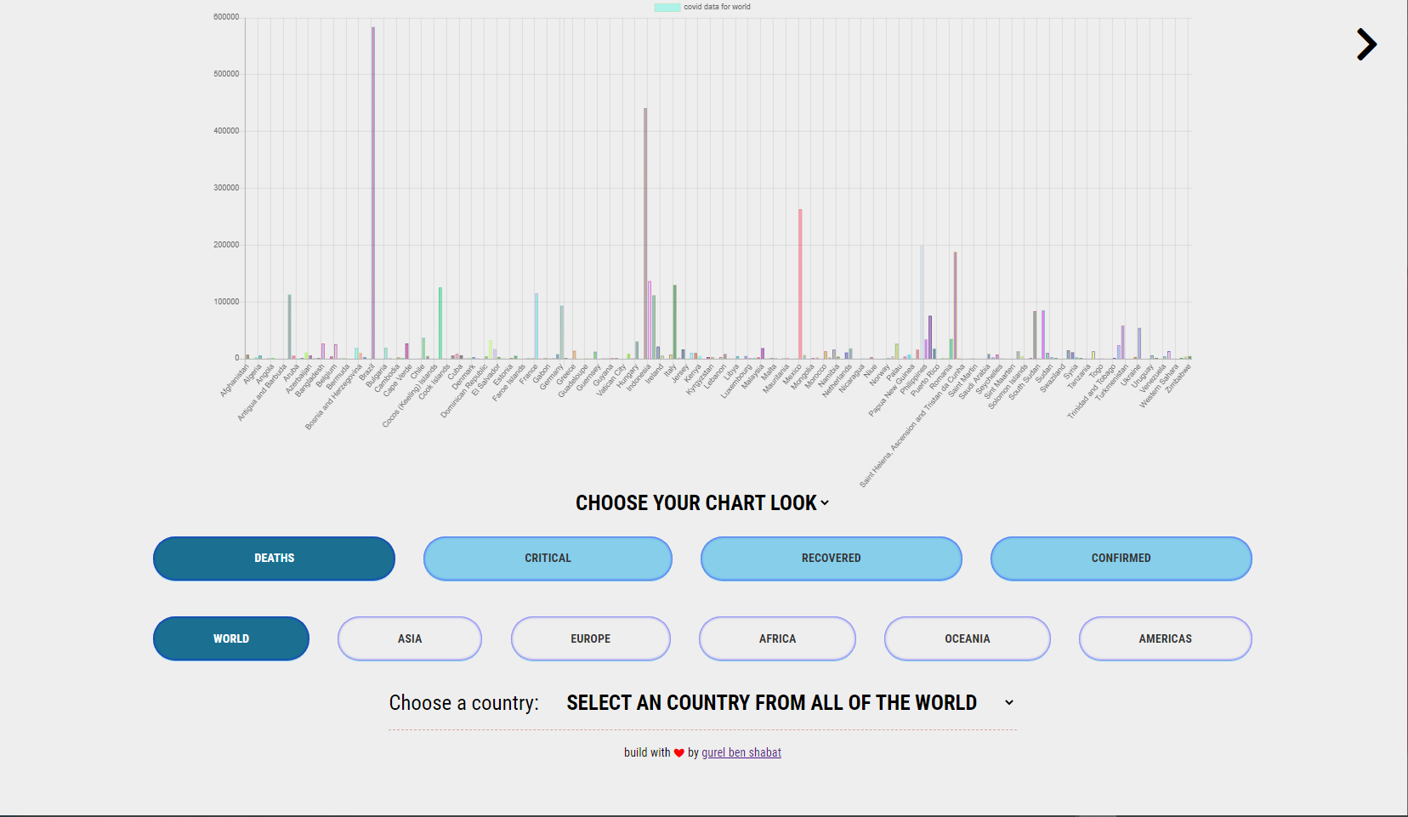This screenshot has width=1408, height=817.
Task: Select the Americas region
Action: pos(1165,638)
